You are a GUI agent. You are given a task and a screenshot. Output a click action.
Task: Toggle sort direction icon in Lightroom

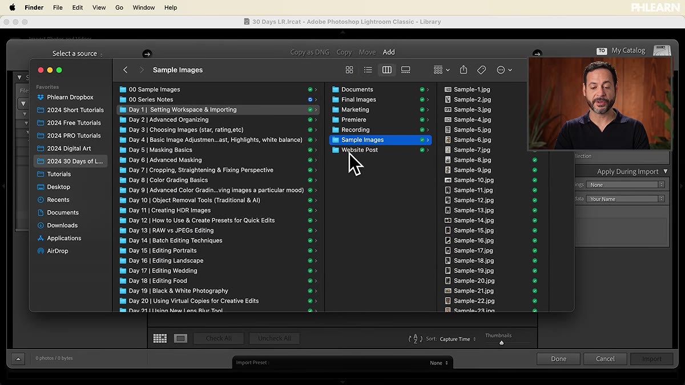pos(415,339)
